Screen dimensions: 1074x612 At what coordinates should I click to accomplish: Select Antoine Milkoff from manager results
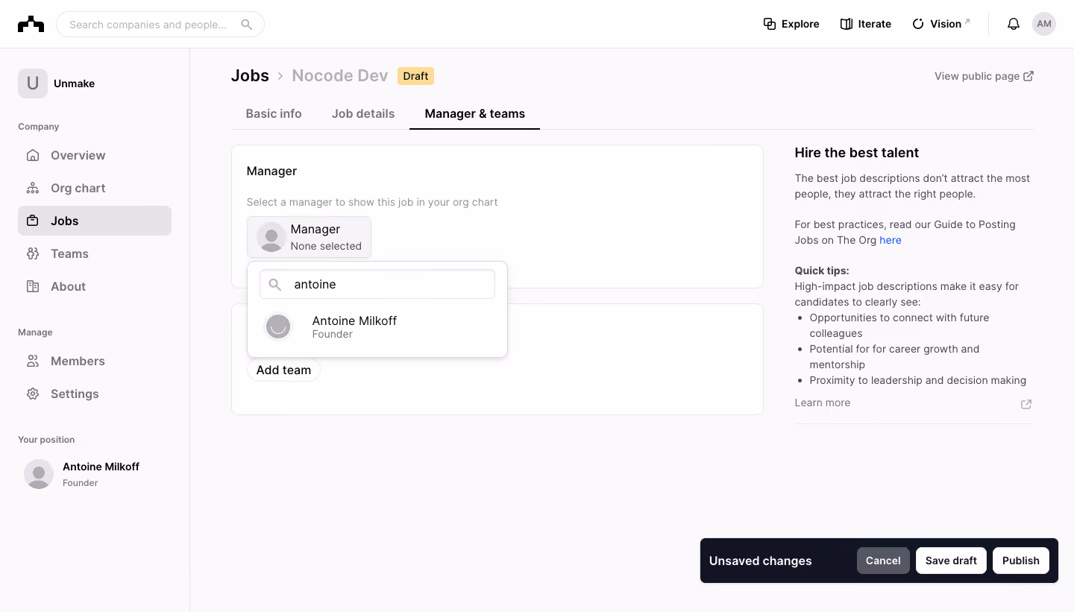[377, 326]
